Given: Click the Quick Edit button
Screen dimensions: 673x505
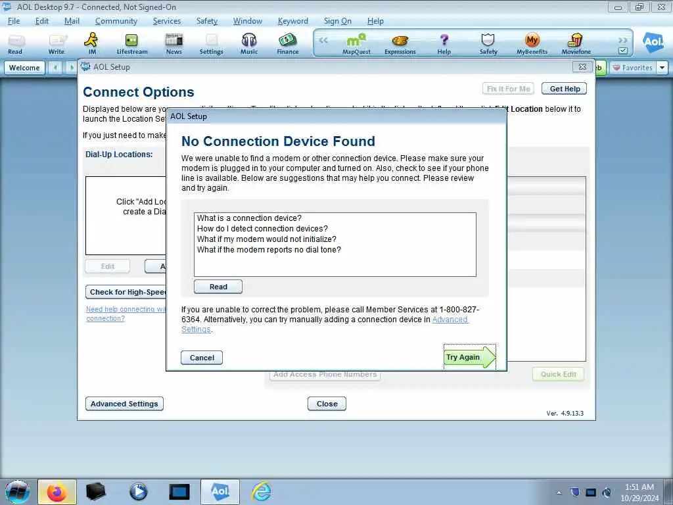Looking at the screenshot, I should [x=559, y=374].
